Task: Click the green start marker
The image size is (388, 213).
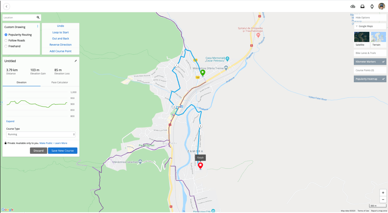Action: click(x=203, y=73)
